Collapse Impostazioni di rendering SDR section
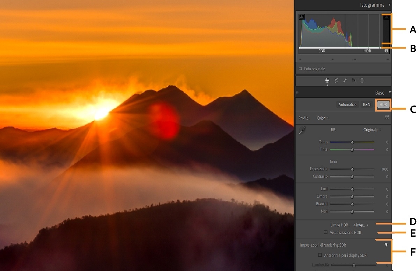Viewport: 419px width, 271px height. [386, 245]
